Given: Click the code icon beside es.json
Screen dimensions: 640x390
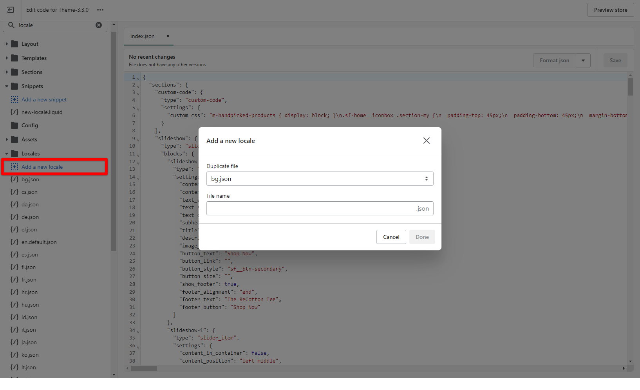Looking at the screenshot, I should coord(14,255).
